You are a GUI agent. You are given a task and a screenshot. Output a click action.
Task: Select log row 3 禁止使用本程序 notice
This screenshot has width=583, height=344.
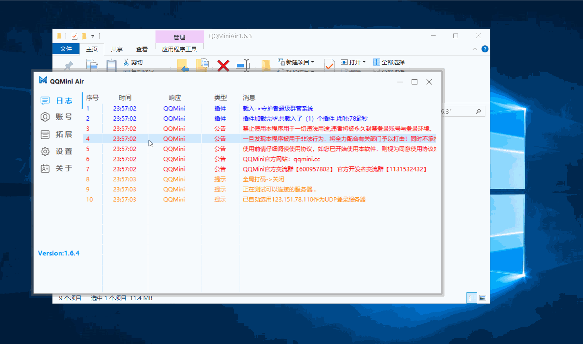tap(260, 128)
